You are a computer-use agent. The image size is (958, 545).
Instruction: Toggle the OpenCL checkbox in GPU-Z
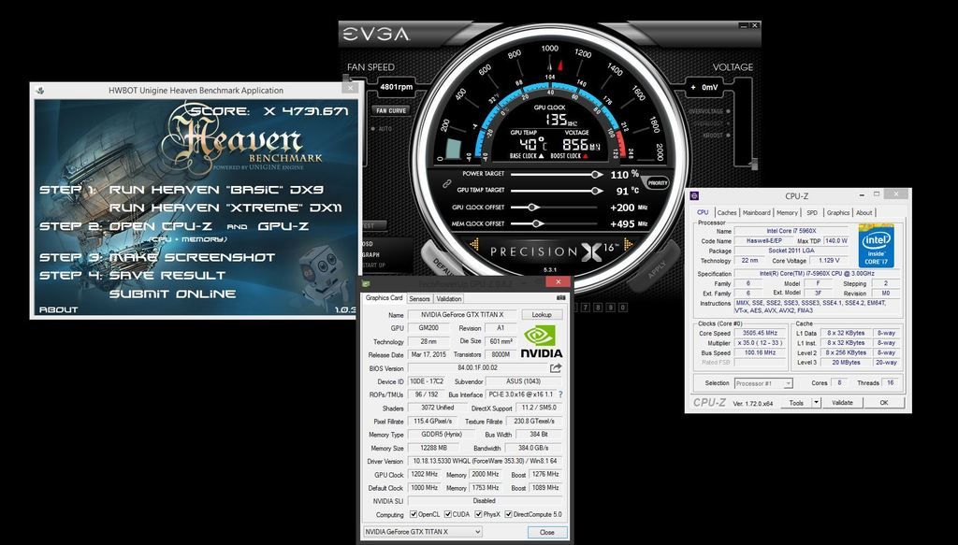[x=414, y=514]
